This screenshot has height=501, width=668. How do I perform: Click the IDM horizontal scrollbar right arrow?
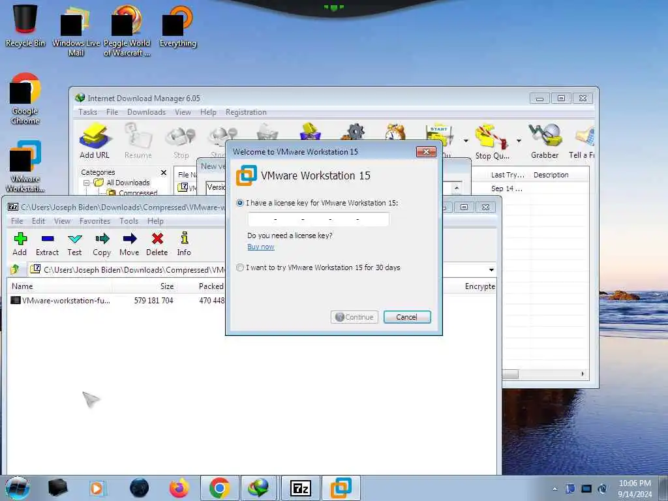[x=583, y=374]
